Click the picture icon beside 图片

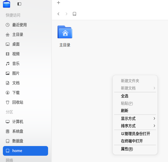(8, 73)
